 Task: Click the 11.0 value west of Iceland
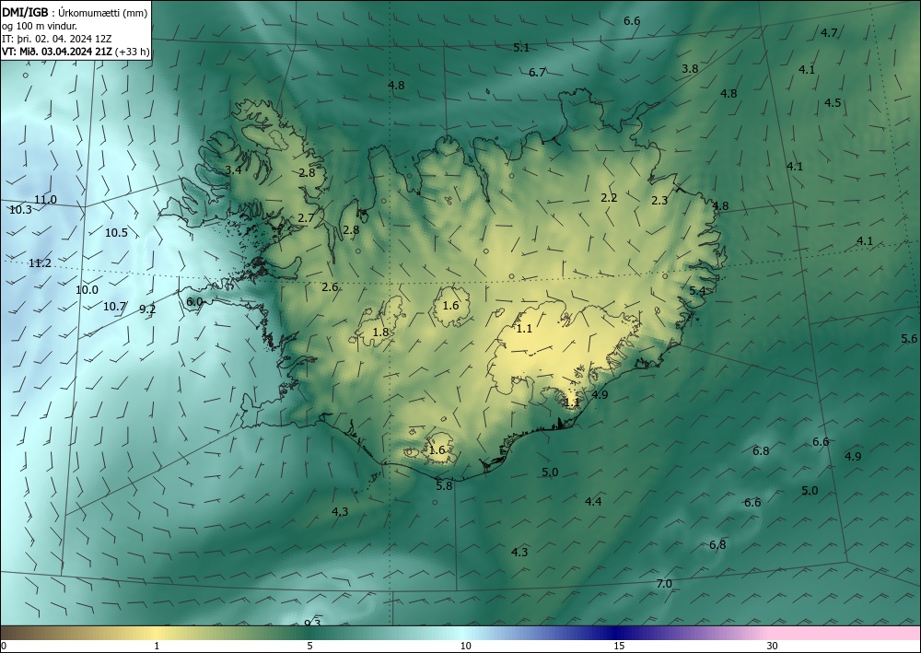[45, 200]
